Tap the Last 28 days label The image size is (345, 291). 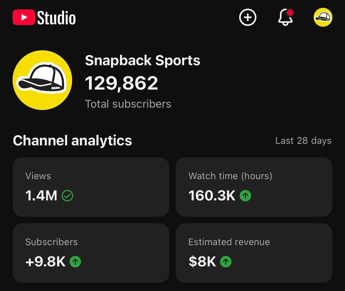click(x=303, y=141)
